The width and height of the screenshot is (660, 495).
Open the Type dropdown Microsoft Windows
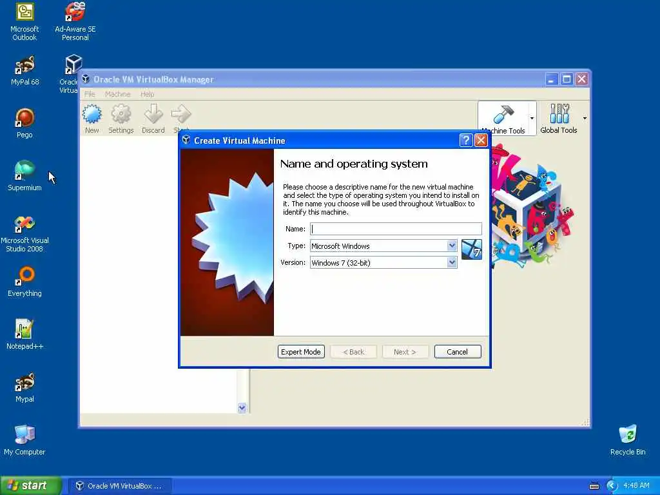pyautogui.click(x=383, y=246)
